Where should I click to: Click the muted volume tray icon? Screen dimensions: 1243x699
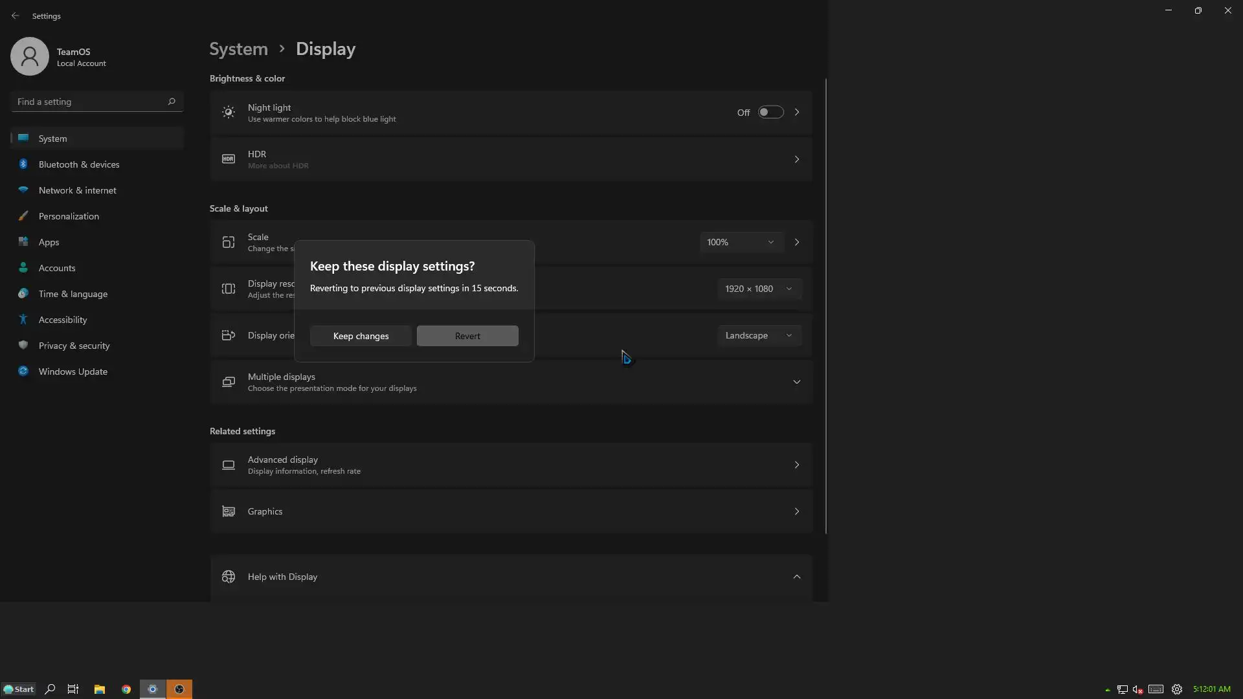1137,689
